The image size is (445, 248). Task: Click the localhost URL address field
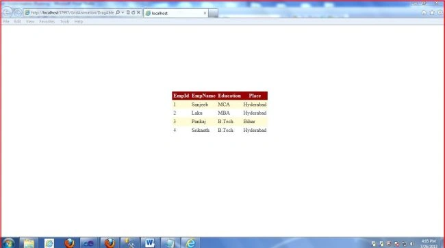point(72,13)
